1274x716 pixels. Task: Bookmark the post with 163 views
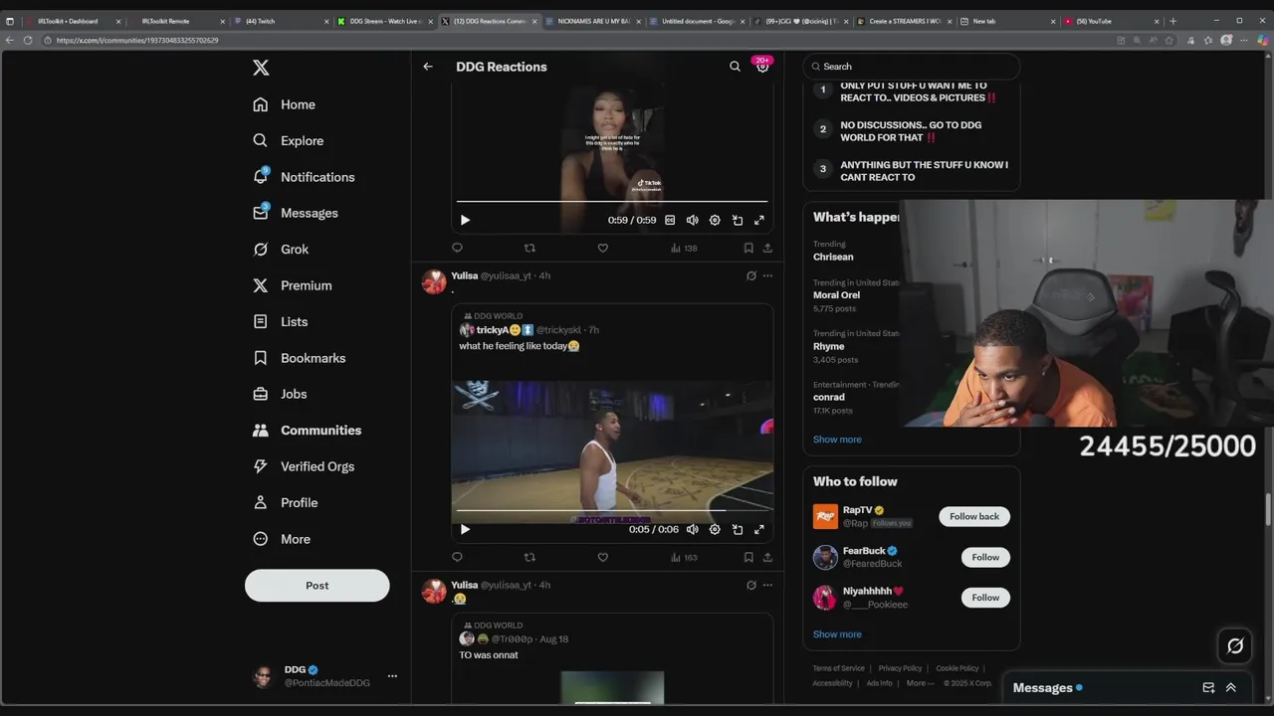[x=748, y=557]
